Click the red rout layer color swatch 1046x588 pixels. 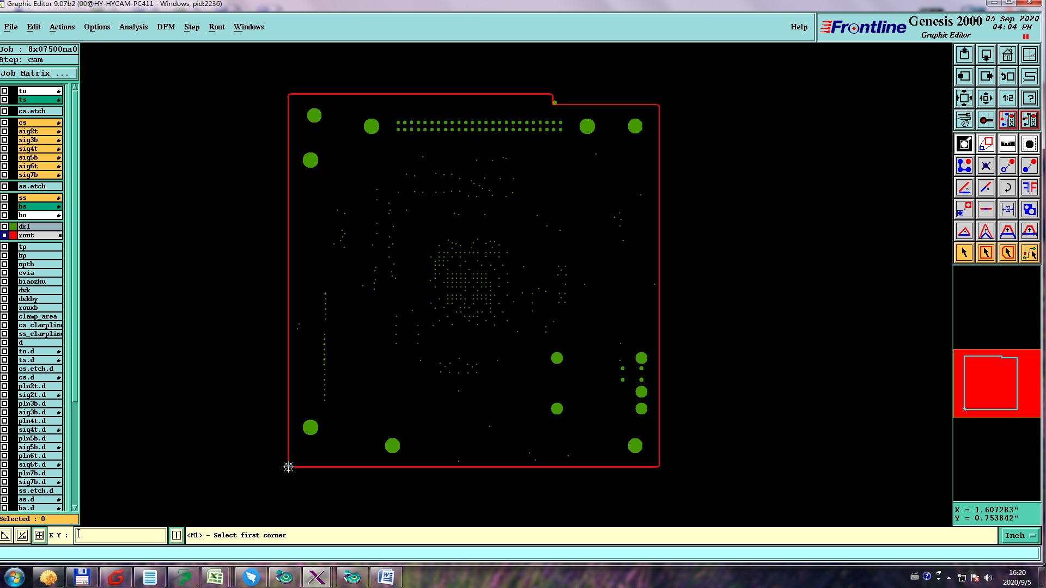pyautogui.click(x=13, y=235)
